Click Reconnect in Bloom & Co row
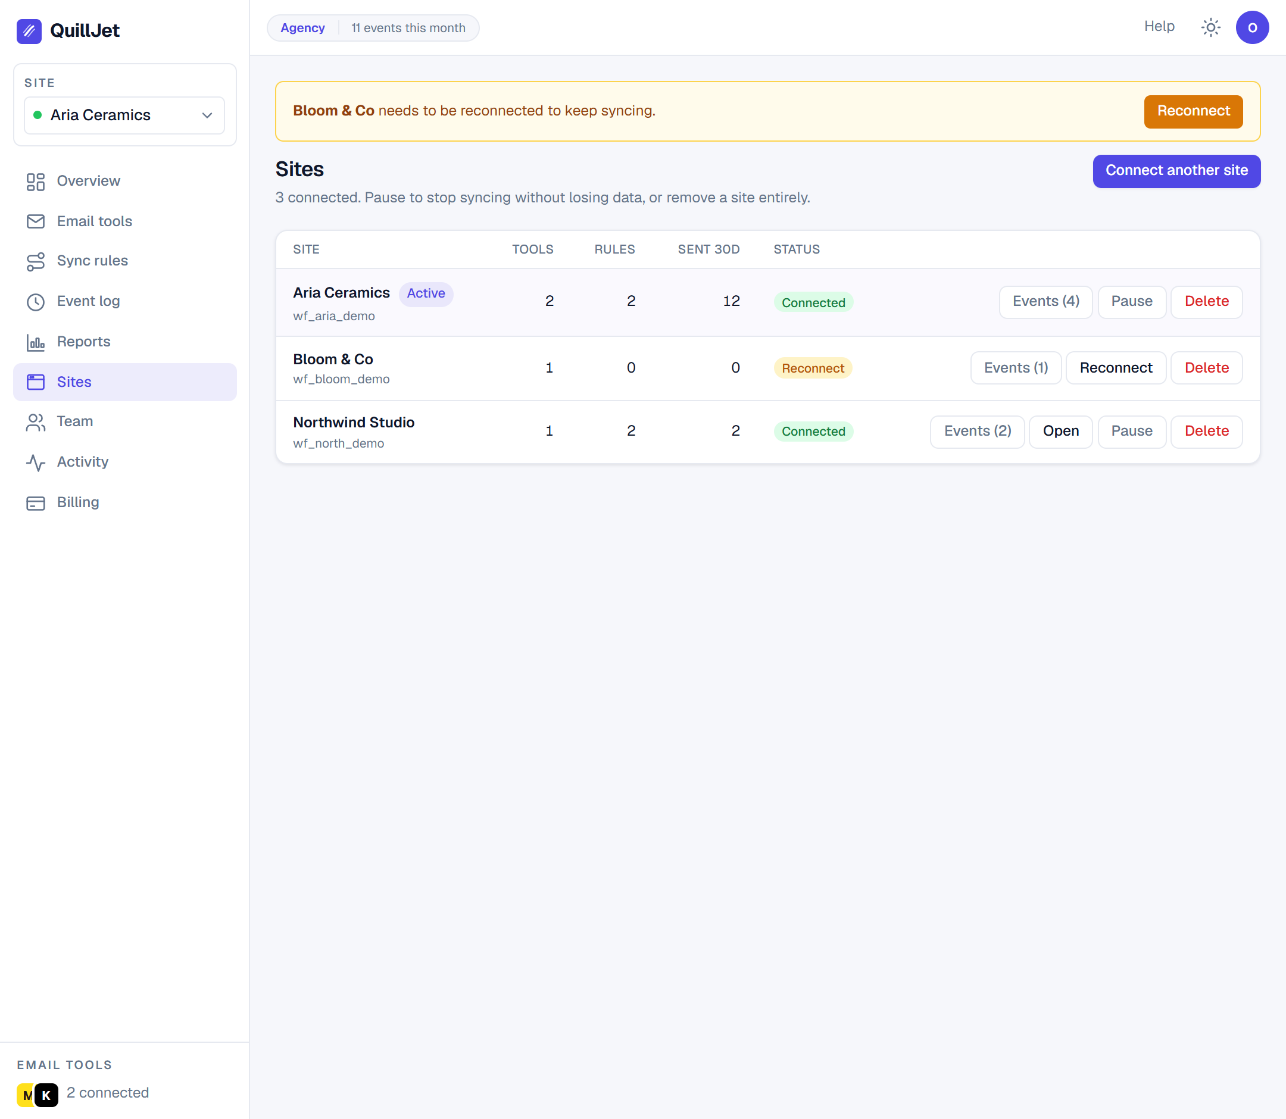The width and height of the screenshot is (1286, 1119). click(x=1116, y=368)
